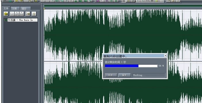Click the 64 % text in the dialog
Viewport: 202px width, 103px height.
coord(161,66)
